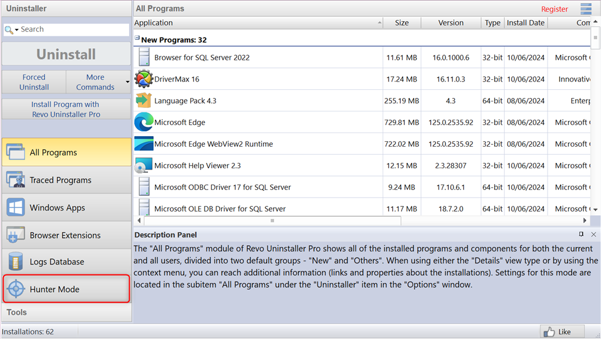Viewport: 601px width, 339px height.
Task: Sort by the Type column header
Action: 492,23
